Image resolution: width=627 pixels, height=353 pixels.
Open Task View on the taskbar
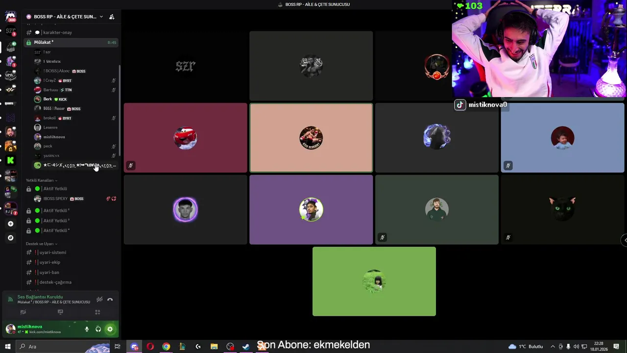(x=118, y=347)
